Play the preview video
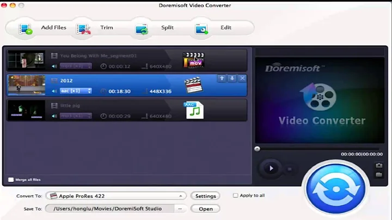Screen dimensions: 392x220 (271, 168)
